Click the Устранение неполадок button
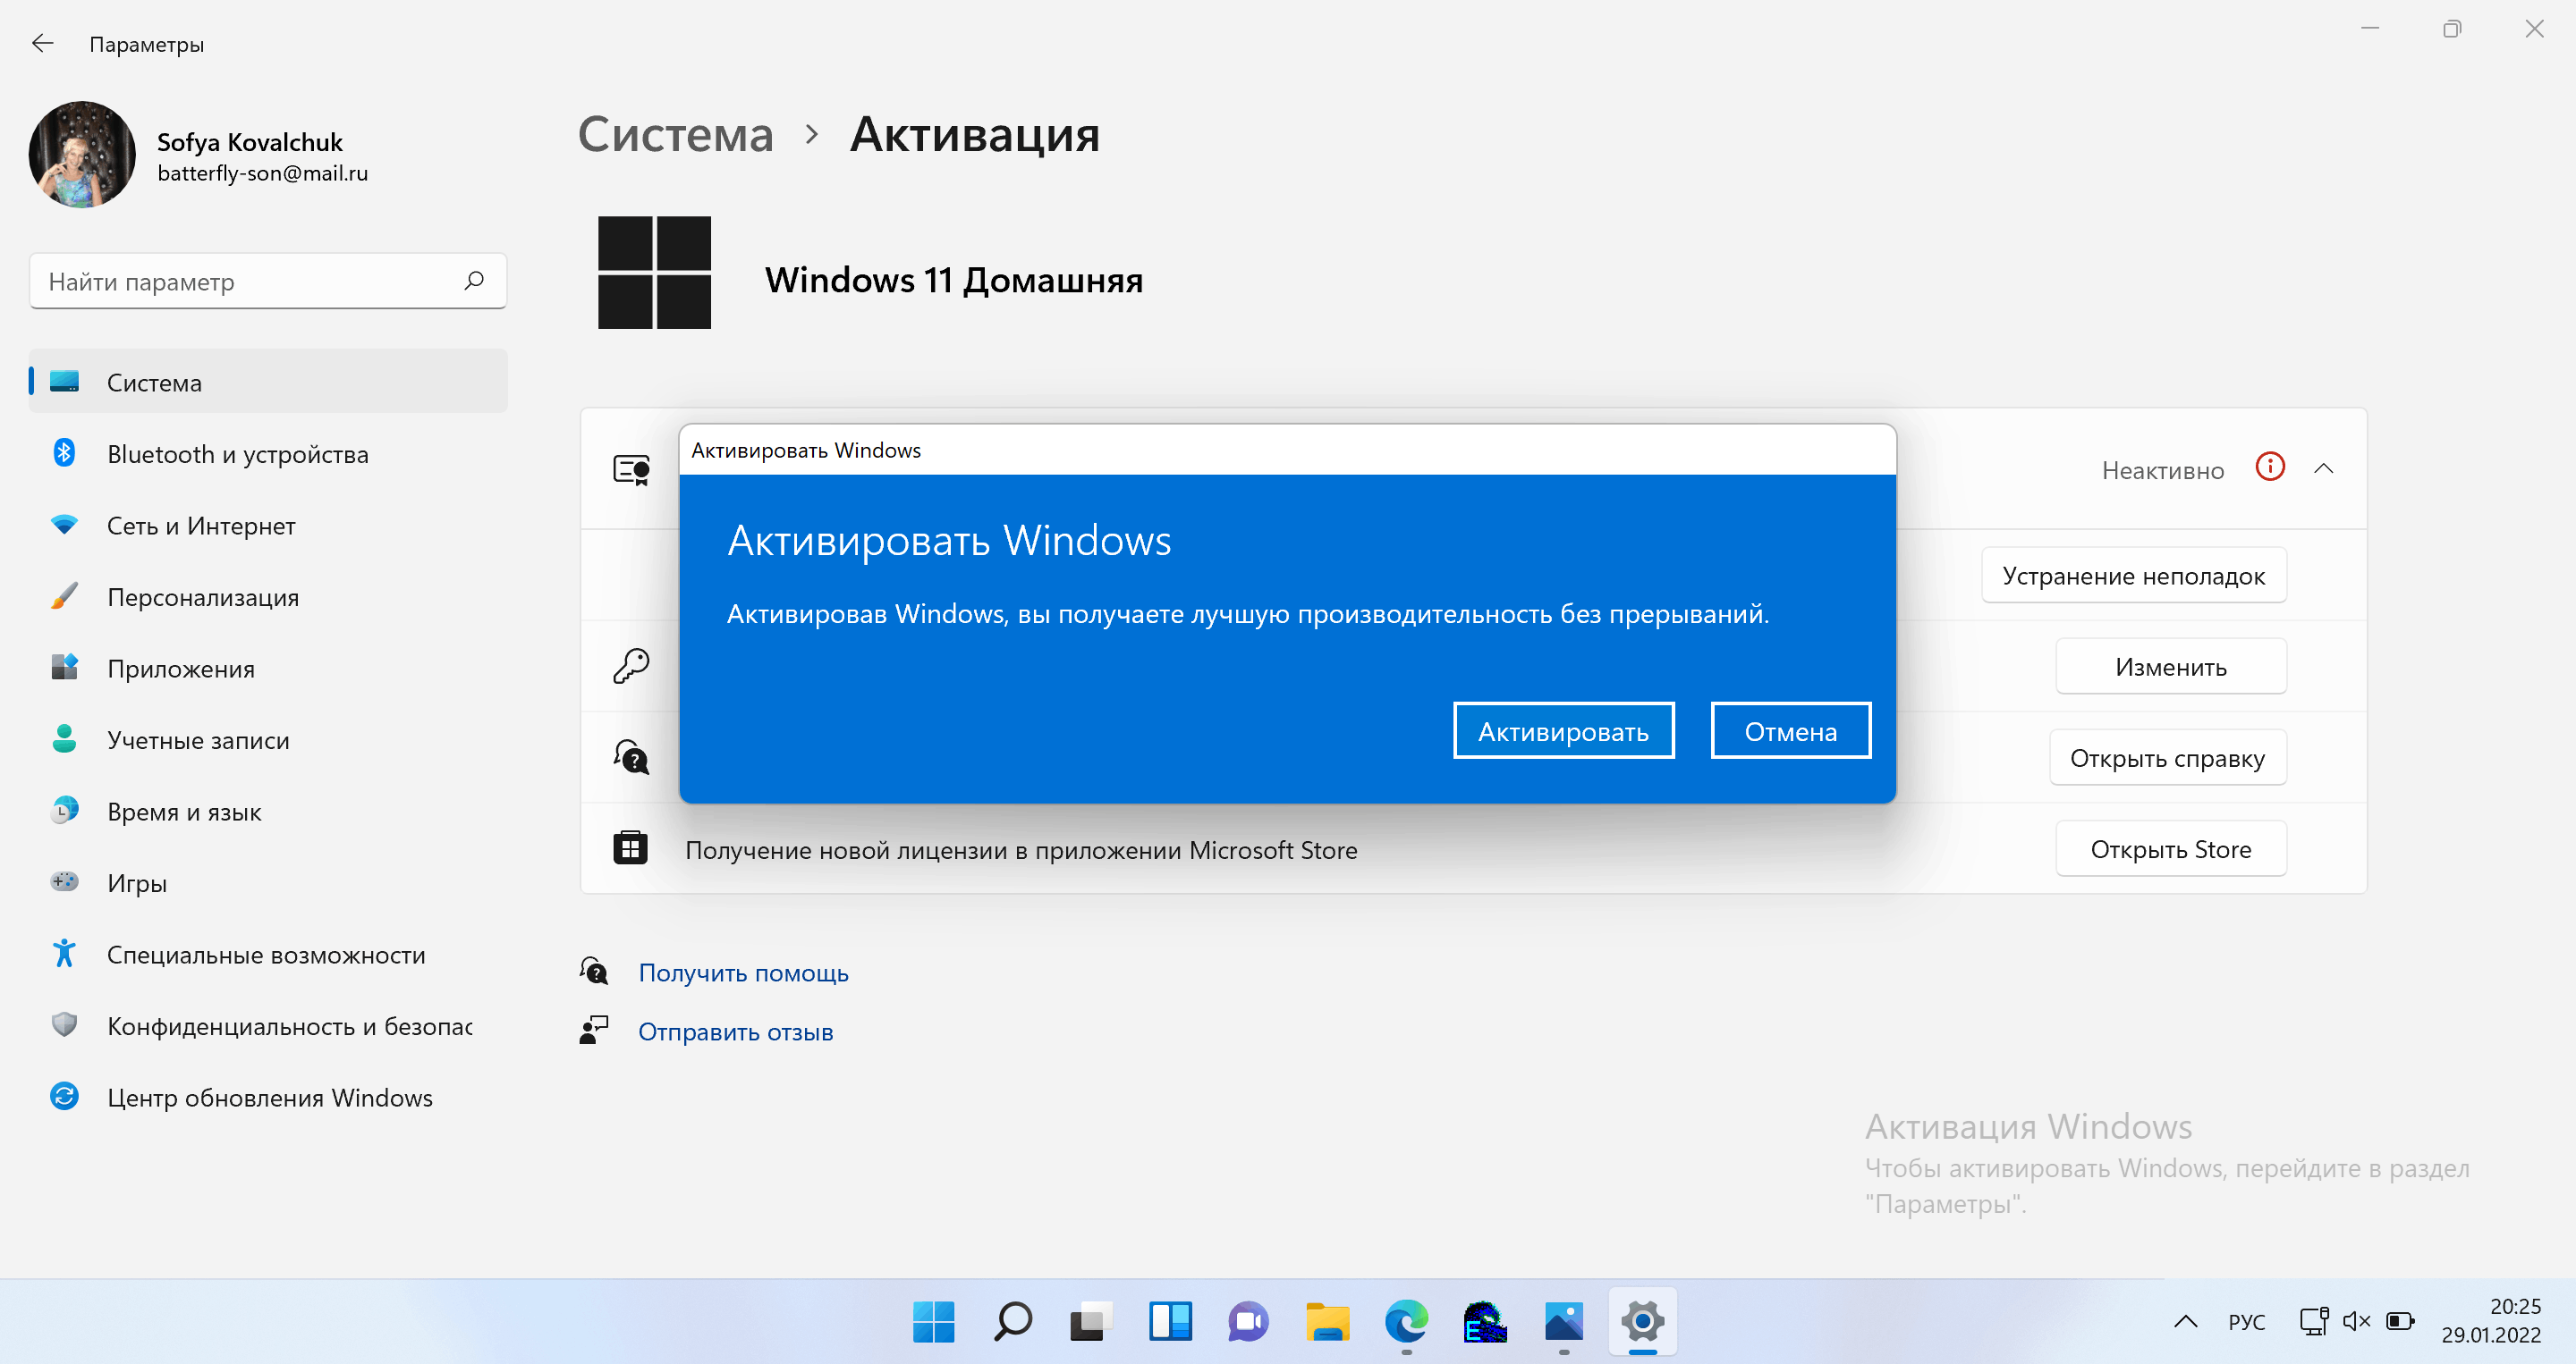 (2134, 576)
